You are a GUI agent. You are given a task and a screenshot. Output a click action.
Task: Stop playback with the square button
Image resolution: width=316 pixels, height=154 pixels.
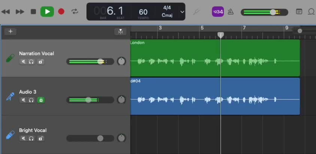tap(33, 12)
